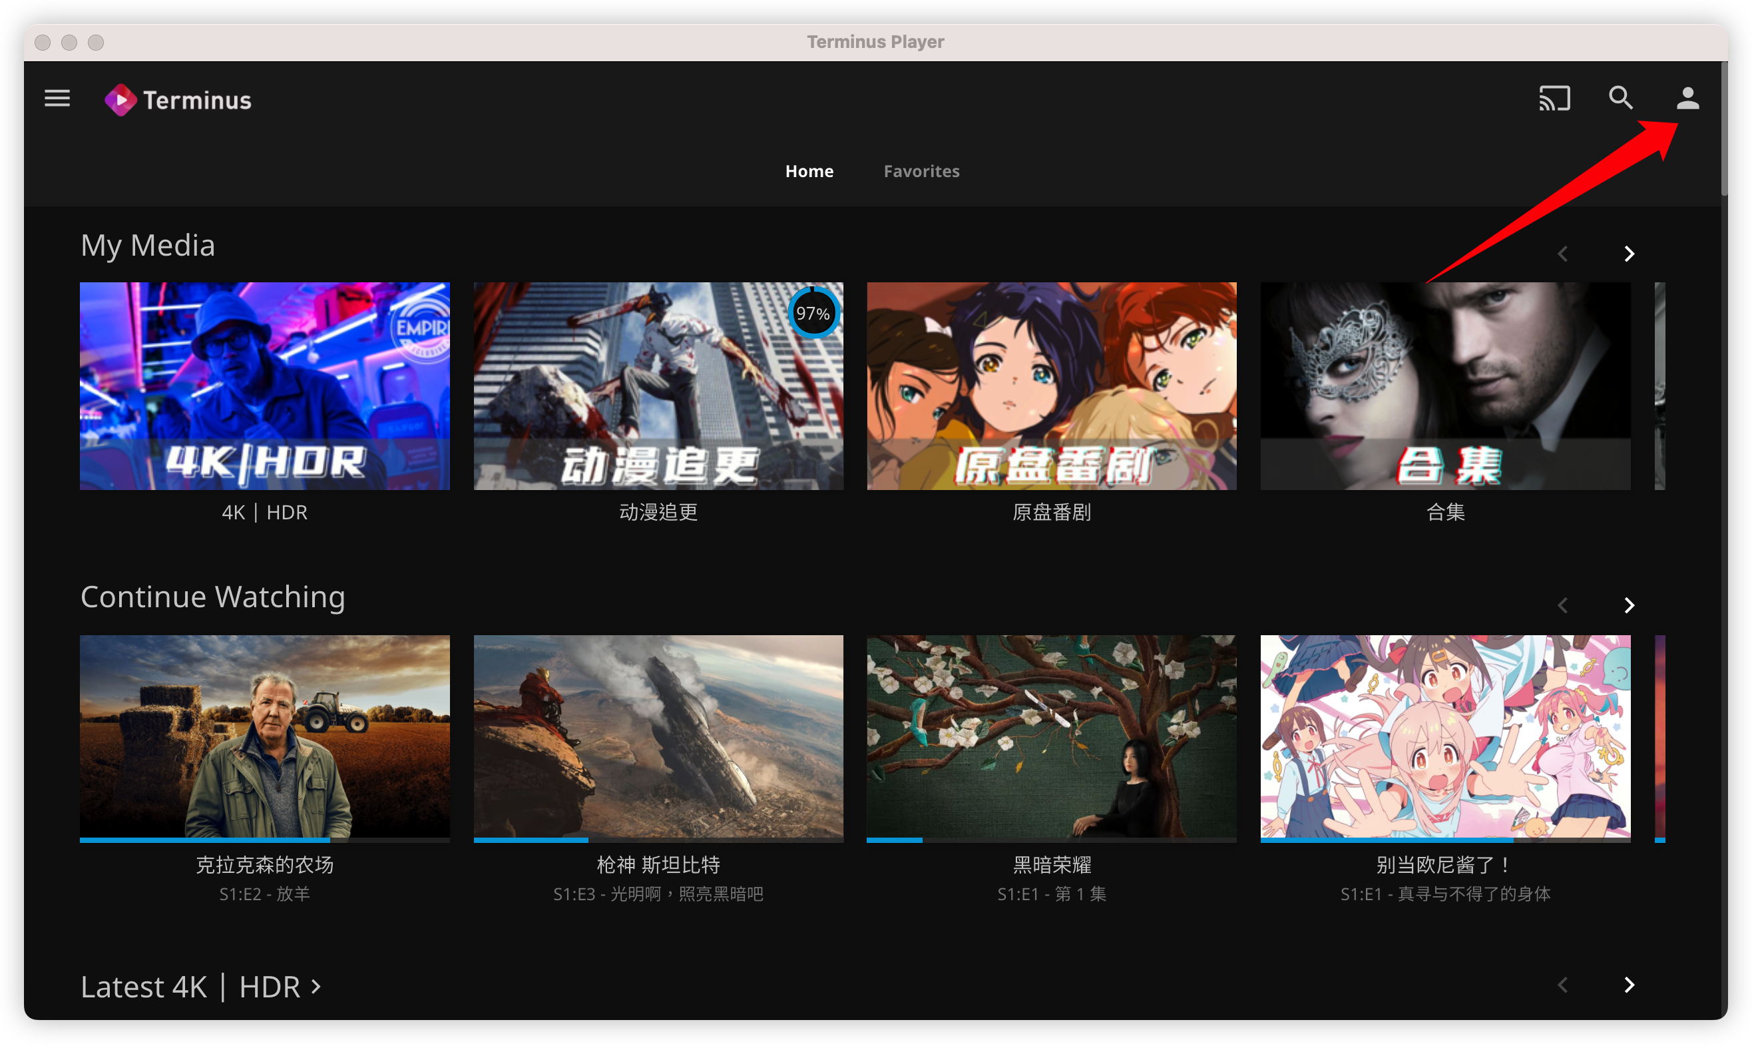Click the vertical page scrollbar
This screenshot has height=1044, width=1752.
coord(1723,130)
